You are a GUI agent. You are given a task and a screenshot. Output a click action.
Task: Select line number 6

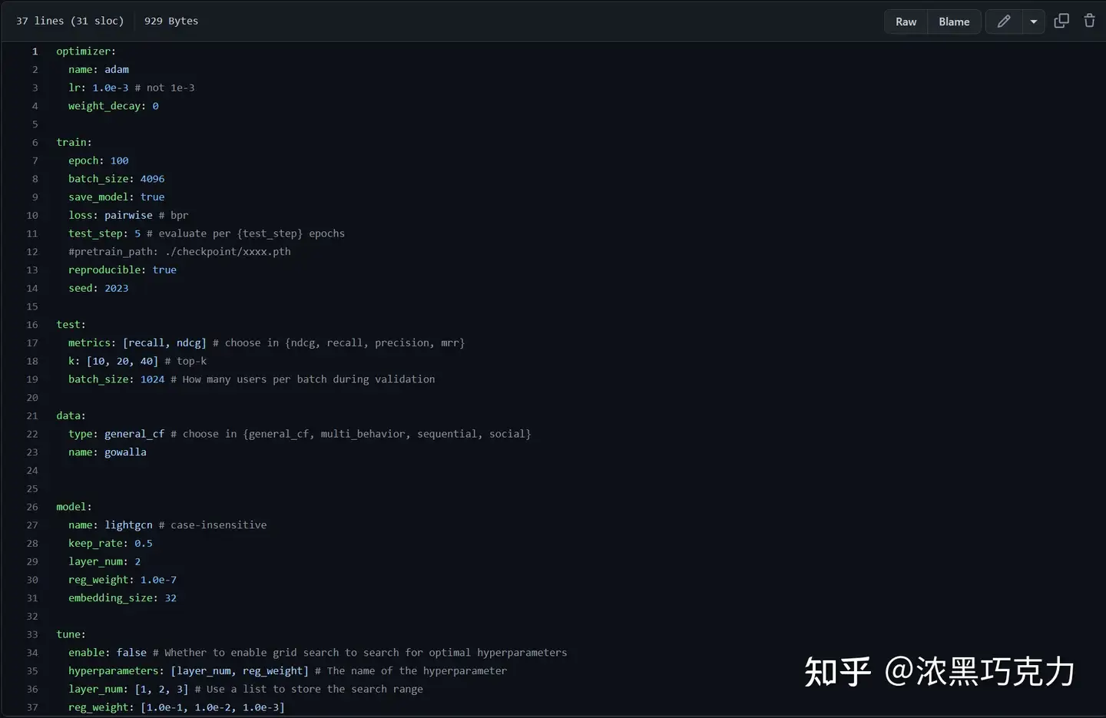coord(35,142)
